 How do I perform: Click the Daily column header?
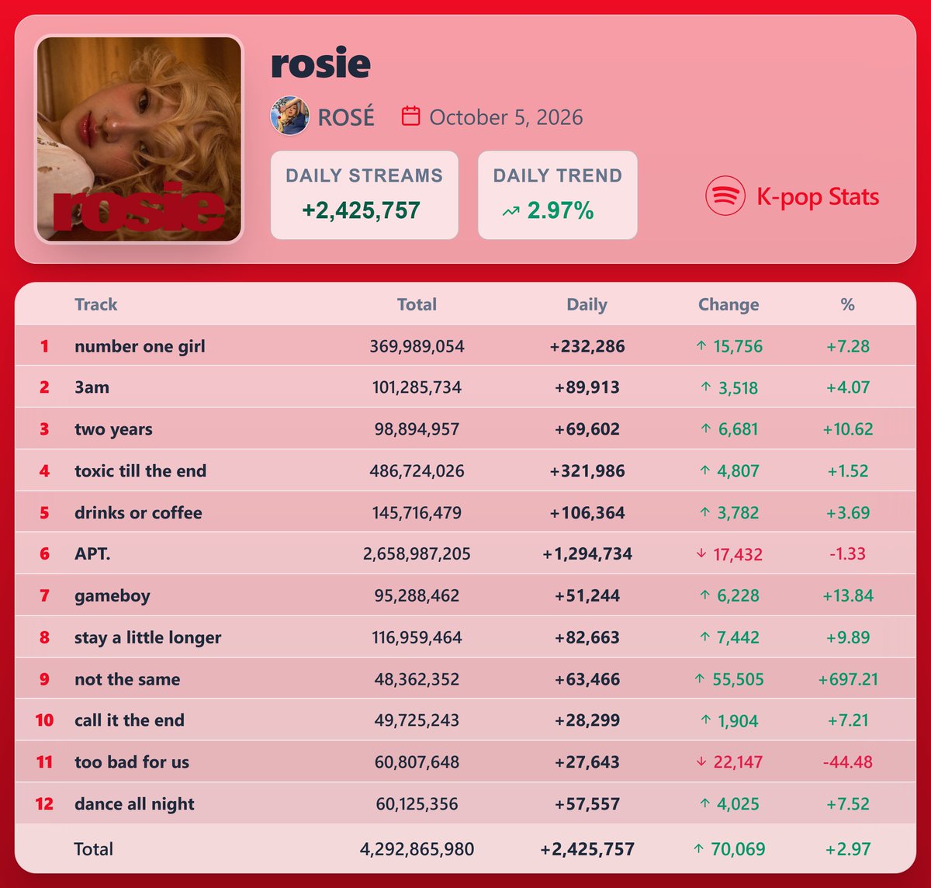(587, 304)
